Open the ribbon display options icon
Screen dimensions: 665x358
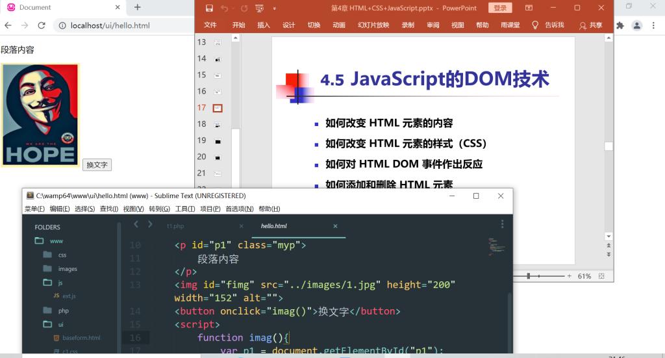coord(529,8)
